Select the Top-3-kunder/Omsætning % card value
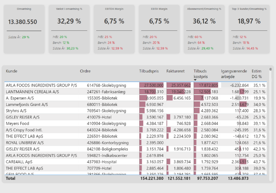The height and width of the screenshot is (193, 276). pyautogui.click(x=250, y=21)
